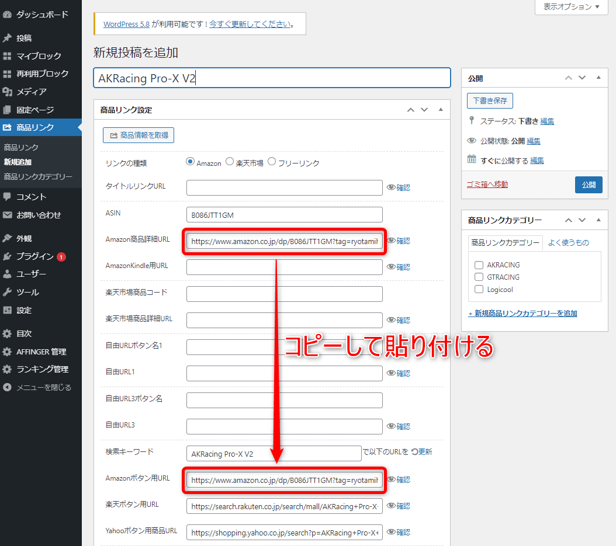Click the コメント speech bubble icon
The image size is (616, 546).
point(7,197)
